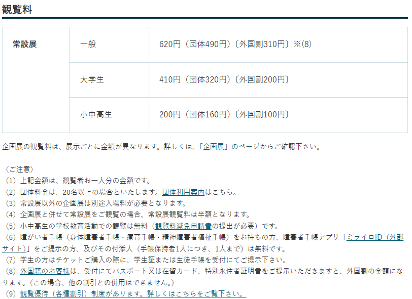
Task: Open the 「企画展」のページ link
Action: (x=229, y=147)
